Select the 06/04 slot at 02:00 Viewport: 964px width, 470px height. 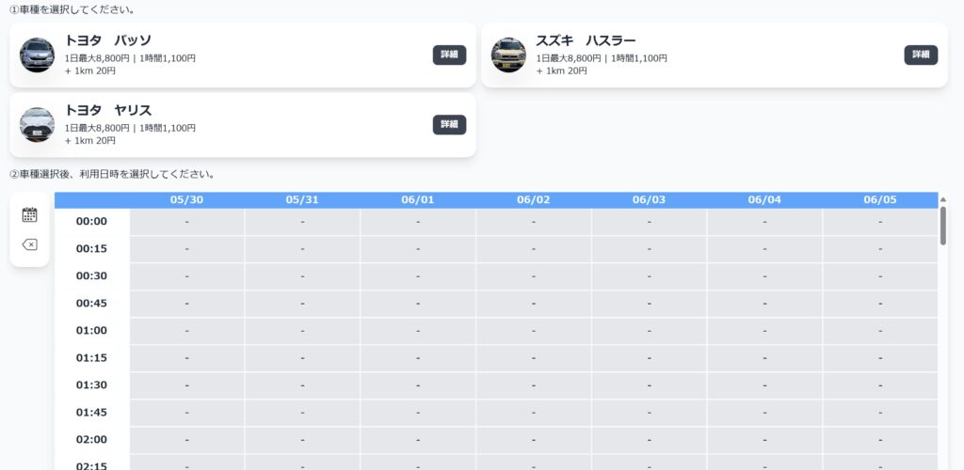(764, 440)
